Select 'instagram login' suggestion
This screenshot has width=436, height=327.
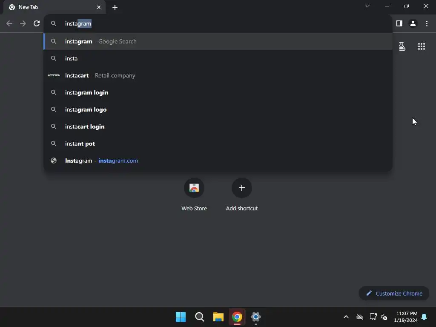pos(218,92)
